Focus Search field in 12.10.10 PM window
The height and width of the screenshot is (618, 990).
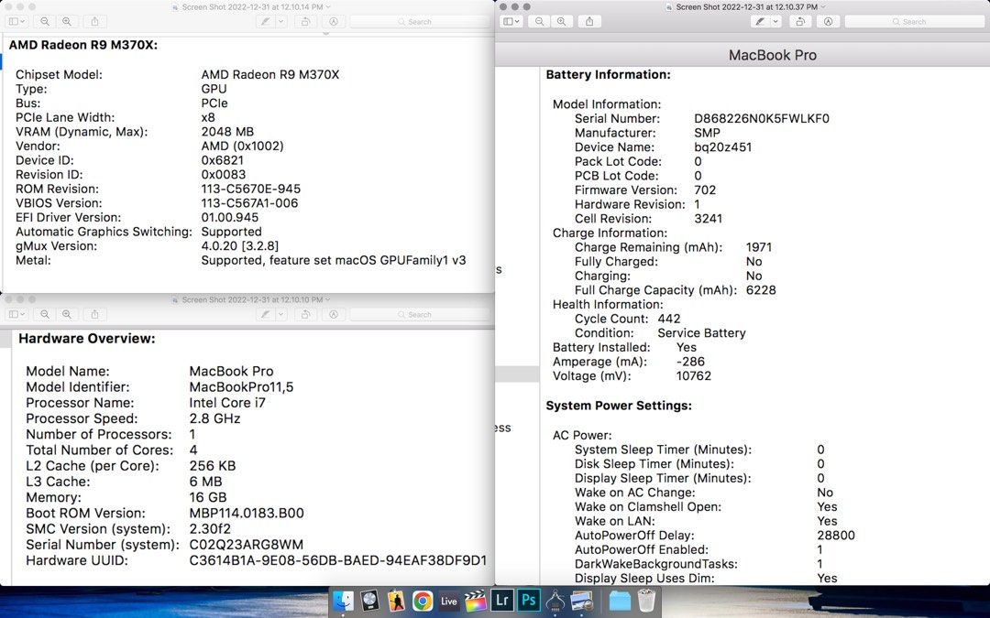(x=420, y=314)
